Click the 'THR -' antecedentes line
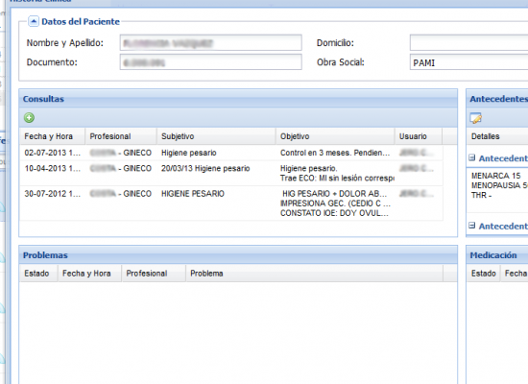Viewport: 528px width, 384px height. click(x=482, y=195)
